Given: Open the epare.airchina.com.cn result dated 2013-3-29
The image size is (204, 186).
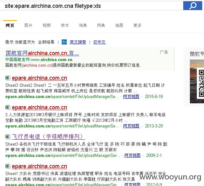Looking at the screenshot, I should [39, 107].
